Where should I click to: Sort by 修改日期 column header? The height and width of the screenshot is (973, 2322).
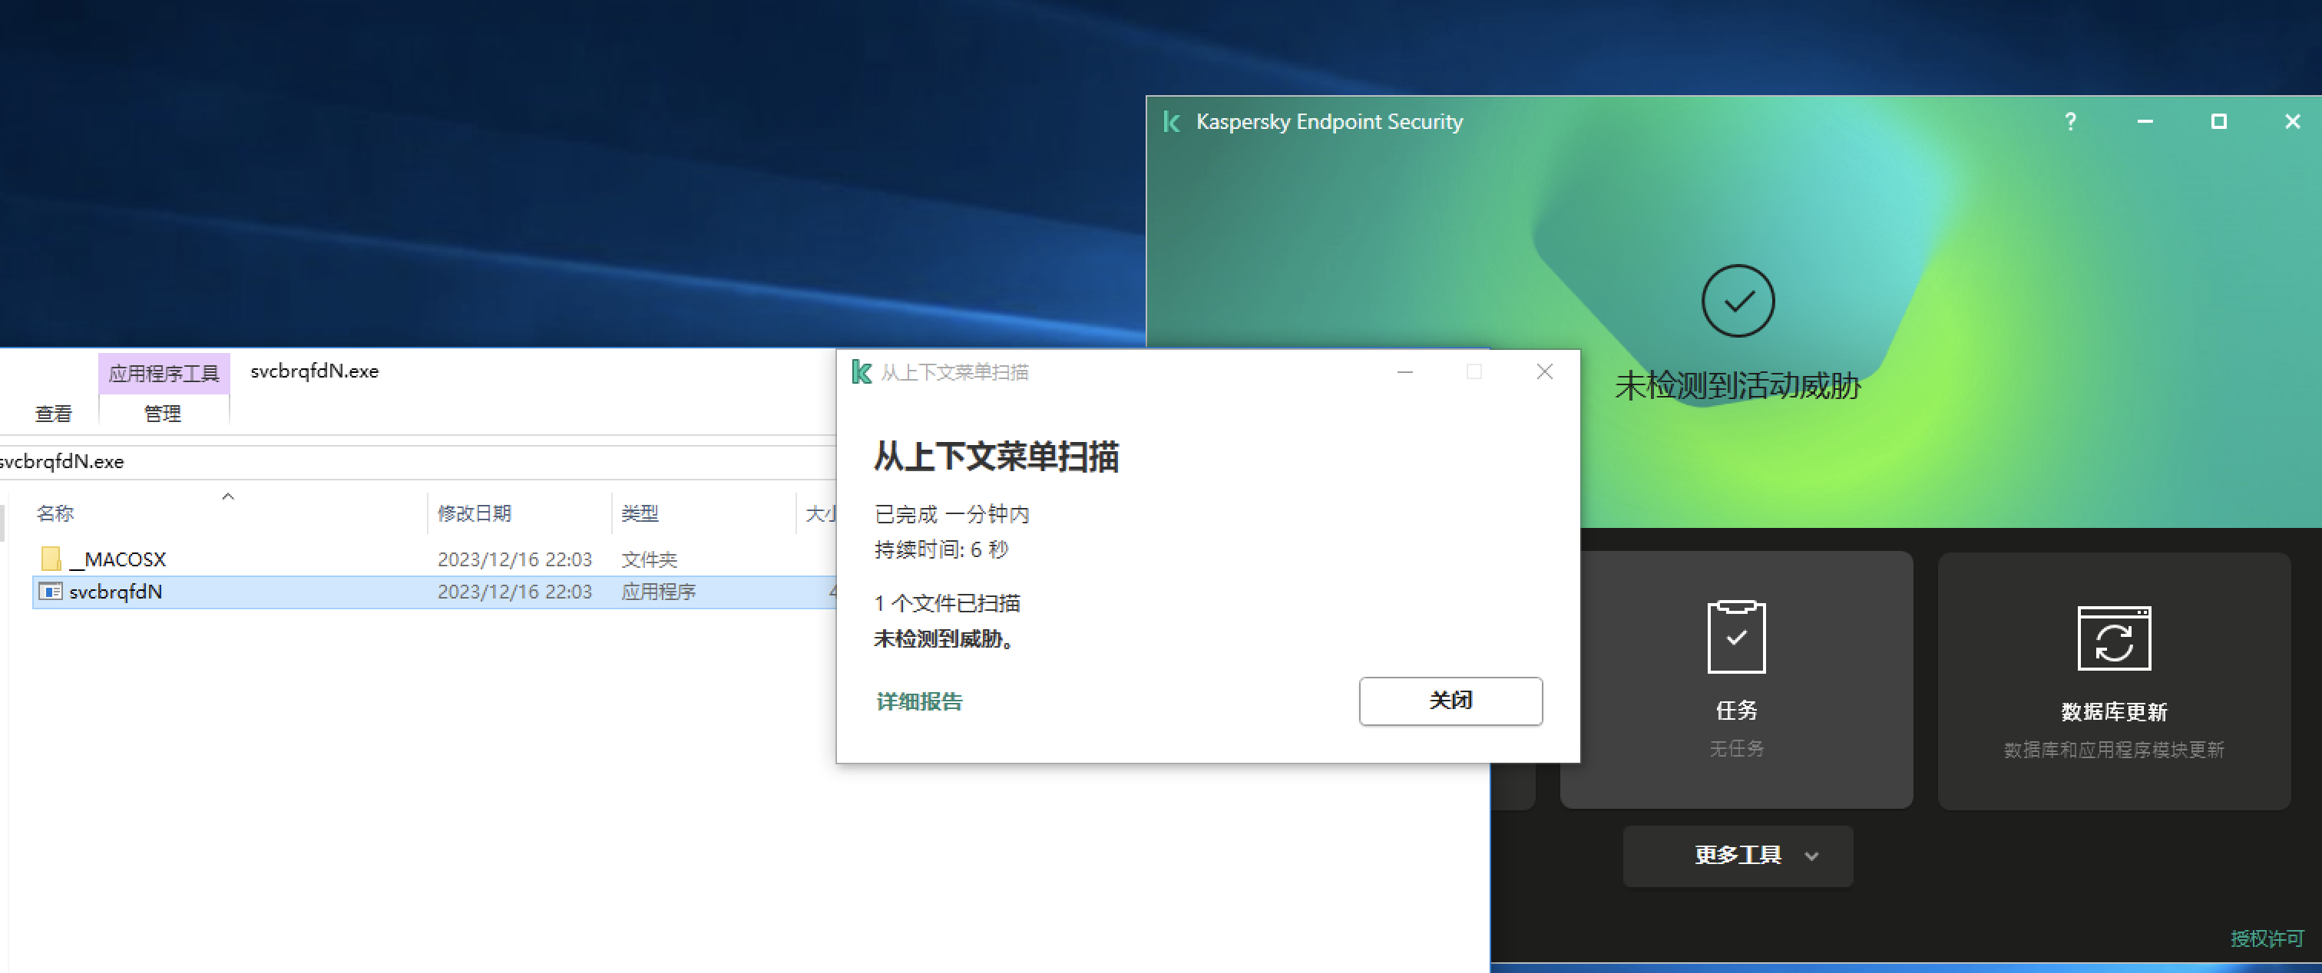pos(474,513)
